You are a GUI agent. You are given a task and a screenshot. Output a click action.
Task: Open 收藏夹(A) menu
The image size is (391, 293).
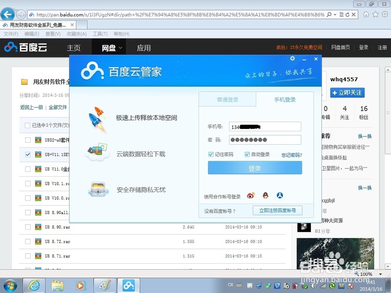(77, 34)
